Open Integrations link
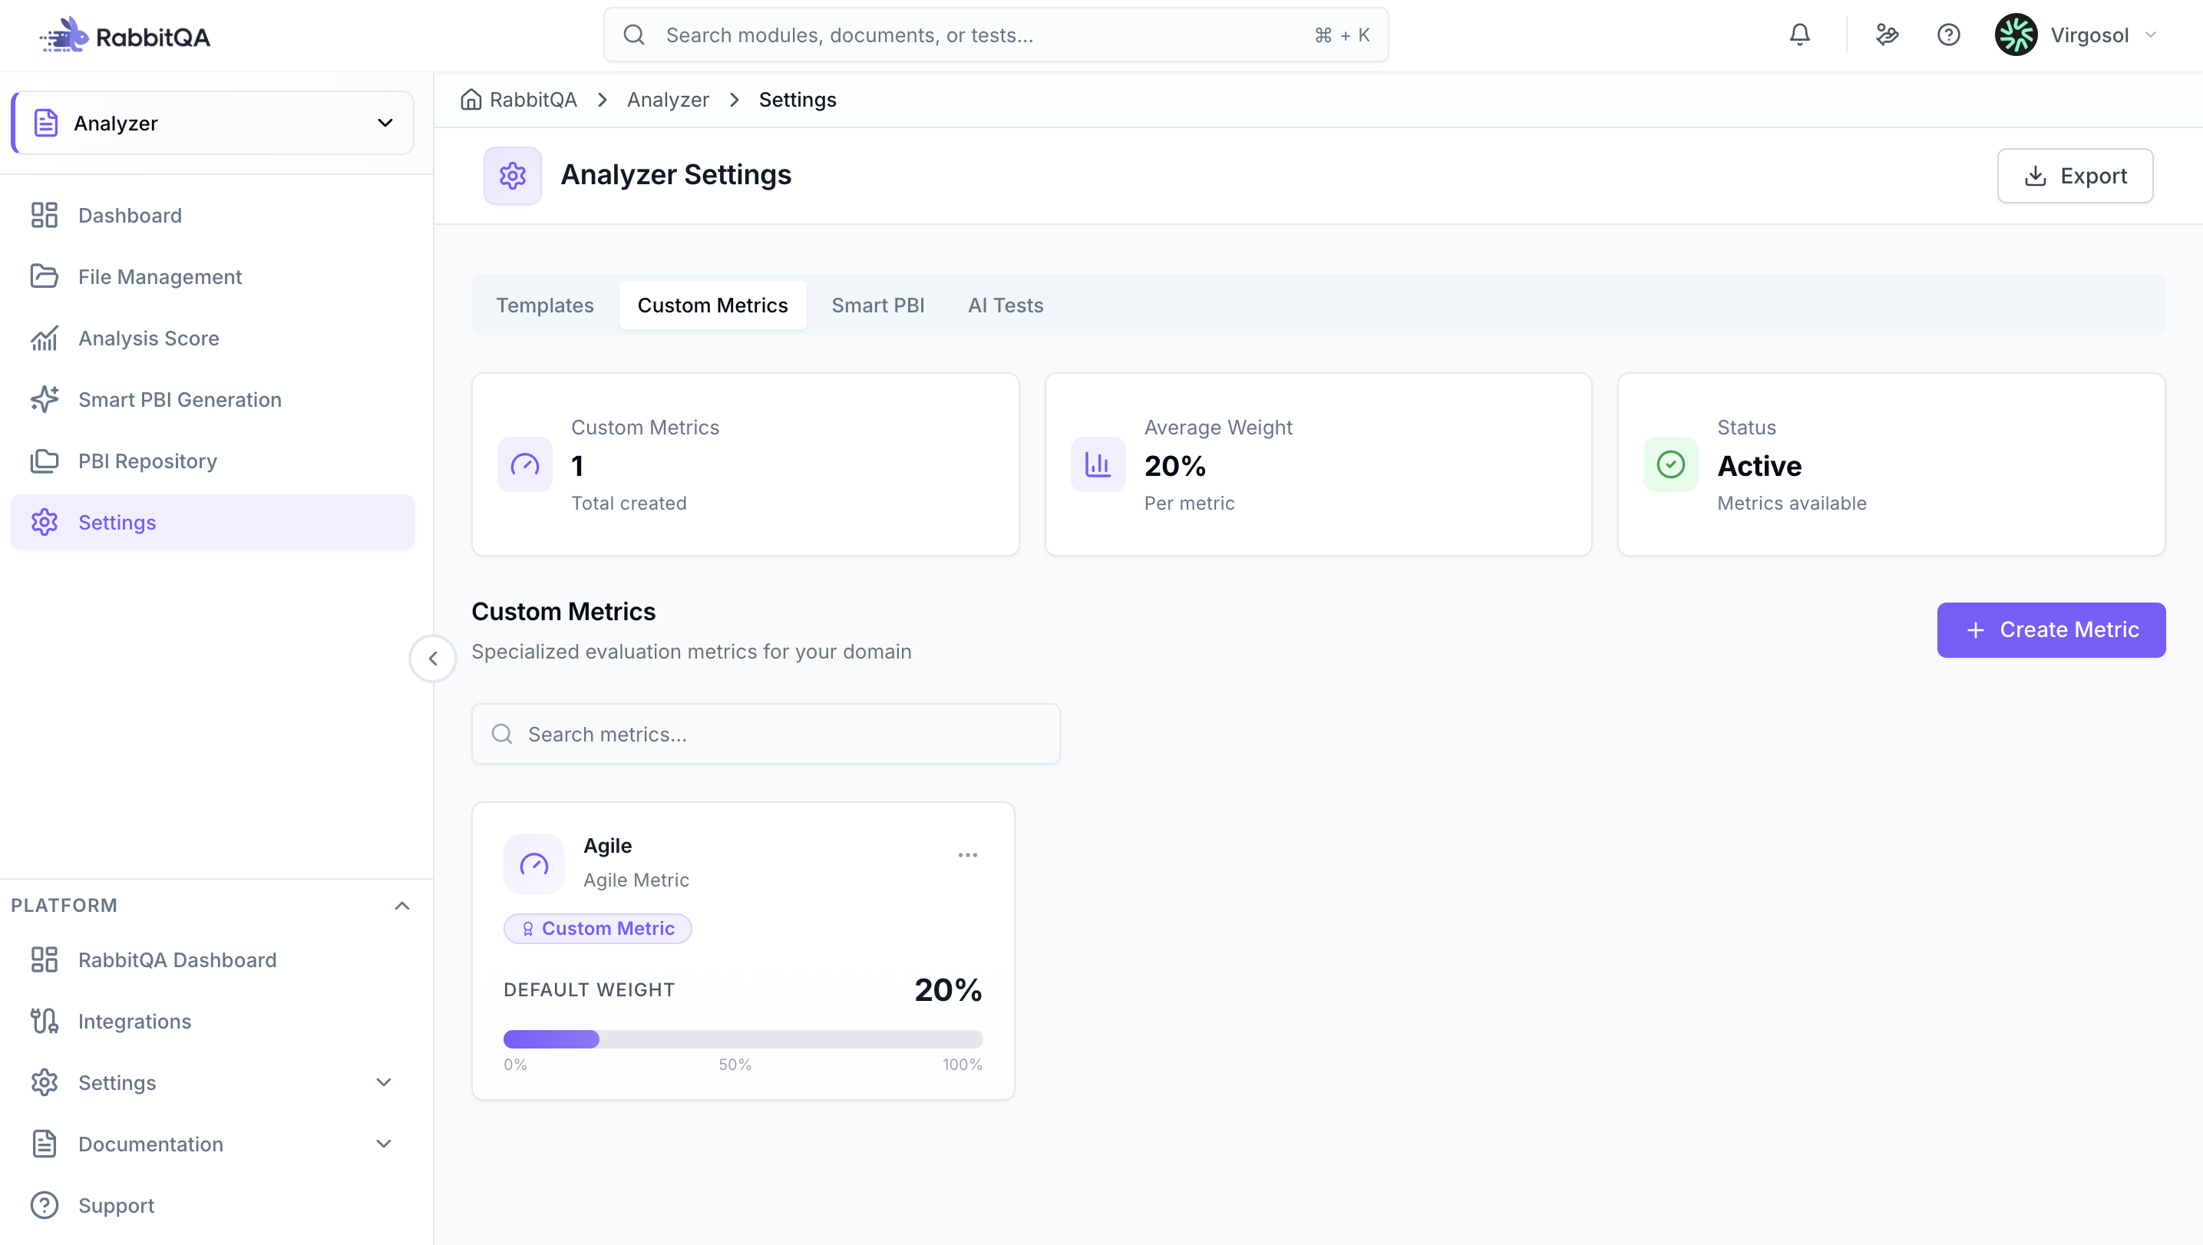2203x1245 pixels. pos(213,1021)
